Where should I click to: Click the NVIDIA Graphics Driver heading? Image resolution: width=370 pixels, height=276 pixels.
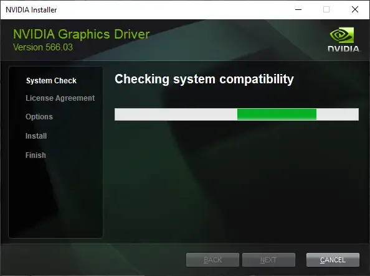click(82, 34)
